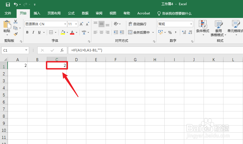Toggle Underline formatting
The image size is (243, 144).
(x=39, y=32)
